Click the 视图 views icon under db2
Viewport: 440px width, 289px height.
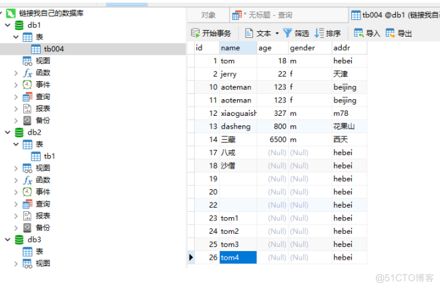[x=27, y=168]
